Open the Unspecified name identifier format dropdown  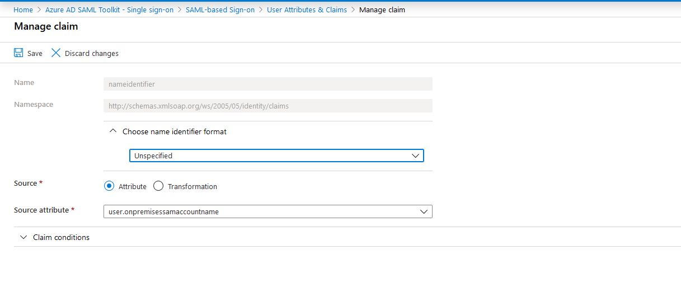point(276,156)
